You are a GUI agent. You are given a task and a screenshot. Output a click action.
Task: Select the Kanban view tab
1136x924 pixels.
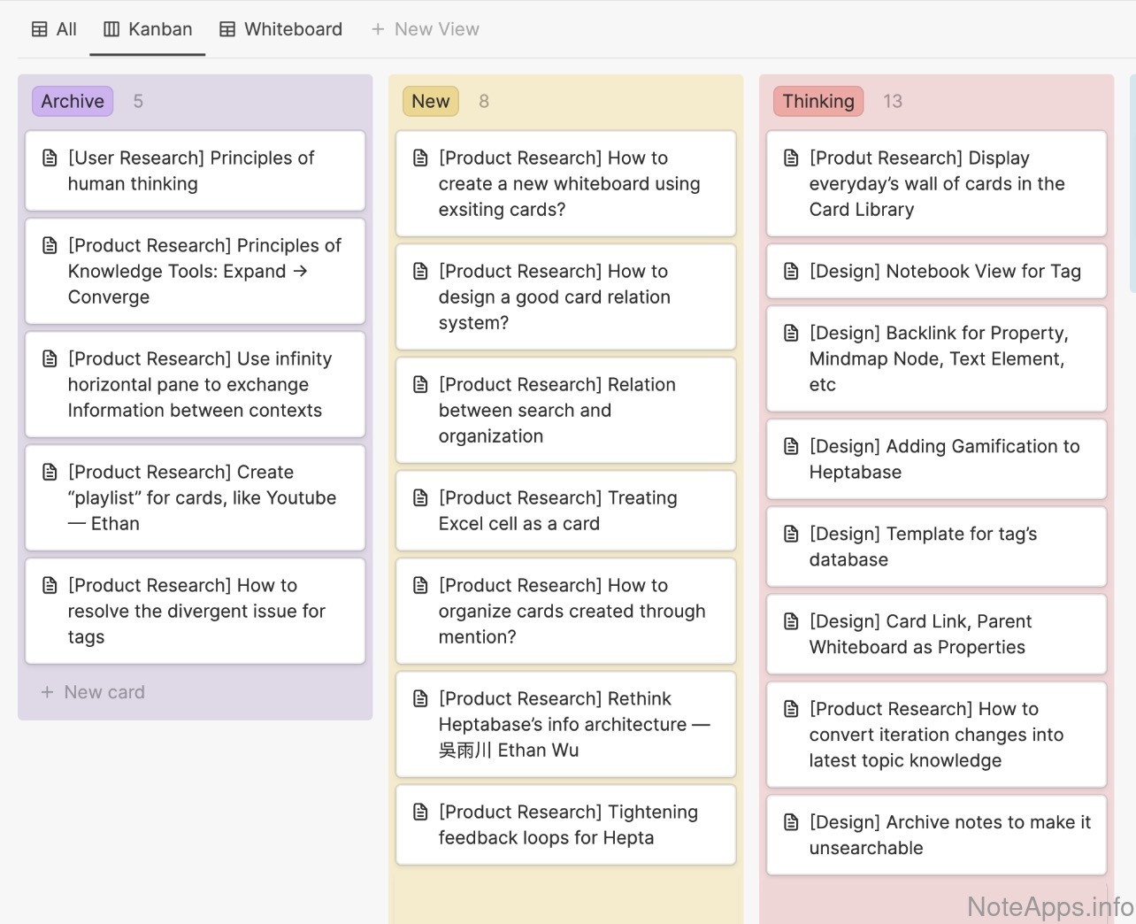pos(148,29)
